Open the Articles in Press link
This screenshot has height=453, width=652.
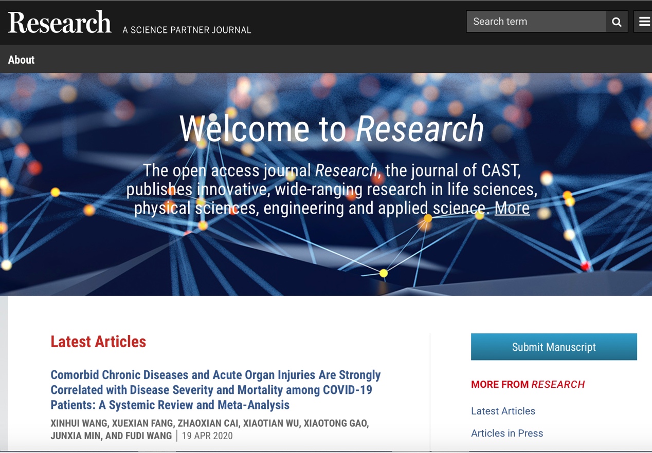507,433
